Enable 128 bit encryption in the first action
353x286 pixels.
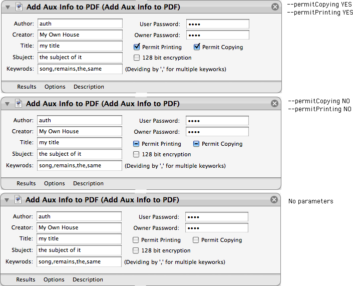coord(137,58)
